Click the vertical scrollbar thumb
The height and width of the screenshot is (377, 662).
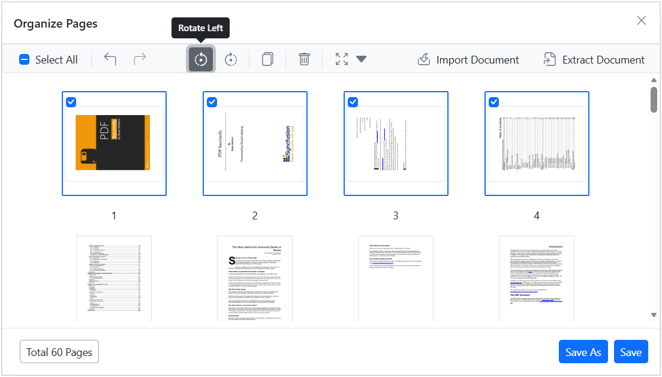[x=654, y=99]
